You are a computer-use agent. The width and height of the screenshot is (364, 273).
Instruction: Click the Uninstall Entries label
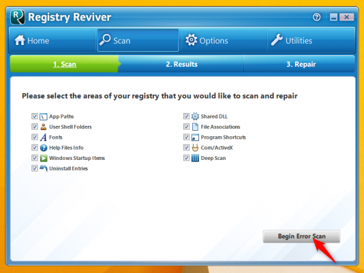[x=69, y=168]
